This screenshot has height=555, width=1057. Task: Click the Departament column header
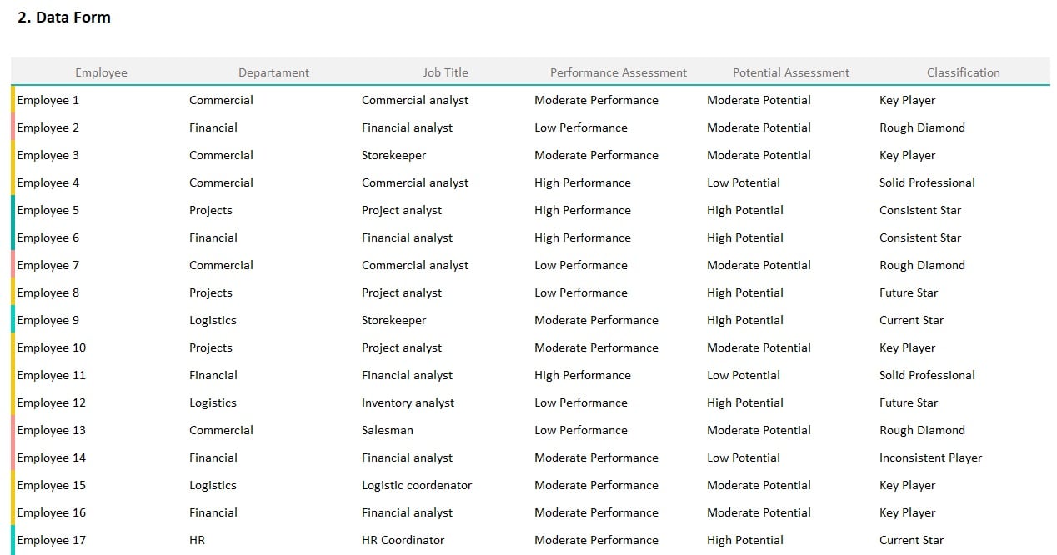point(273,72)
